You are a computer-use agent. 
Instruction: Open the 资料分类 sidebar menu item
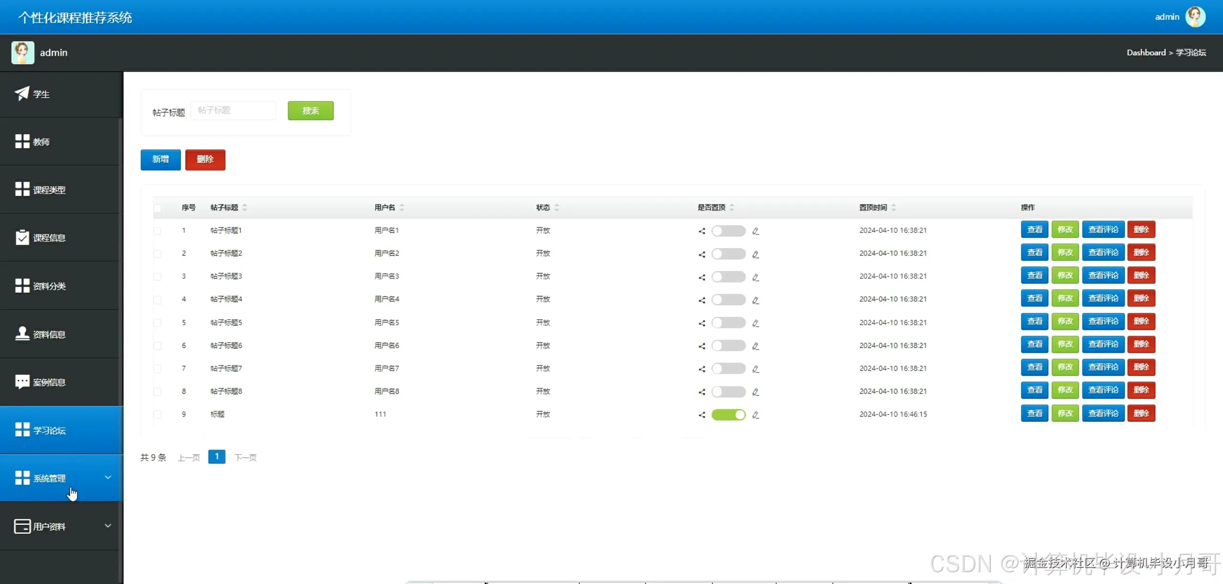click(49, 286)
